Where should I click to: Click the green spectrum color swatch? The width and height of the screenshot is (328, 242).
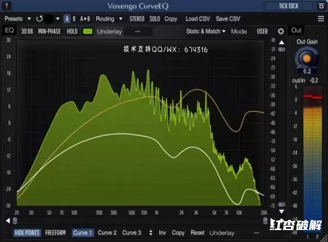coord(88,32)
